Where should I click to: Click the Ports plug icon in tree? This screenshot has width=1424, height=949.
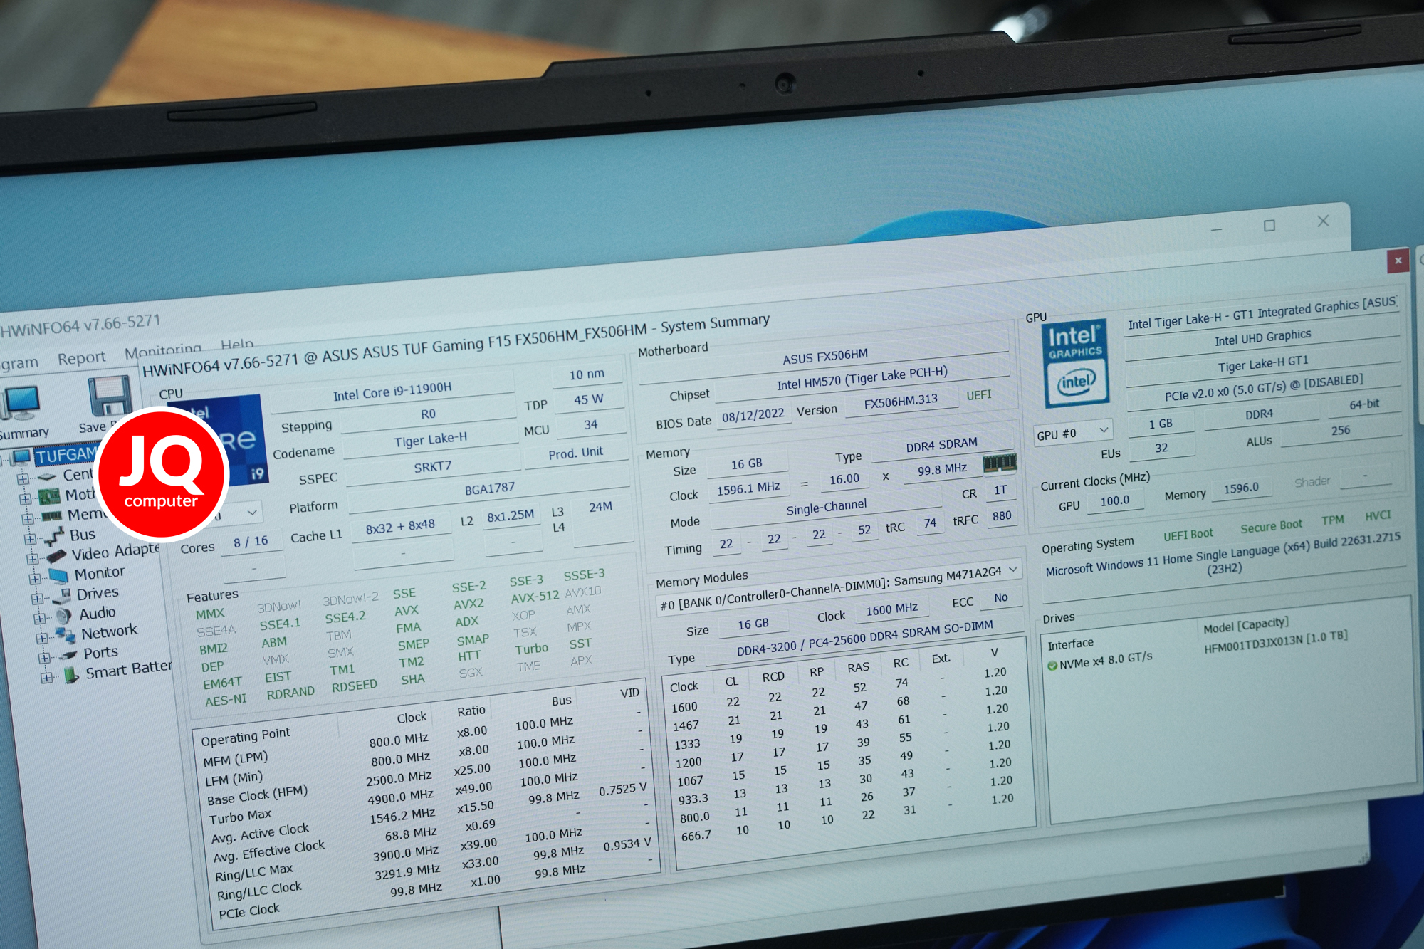point(68,654)
